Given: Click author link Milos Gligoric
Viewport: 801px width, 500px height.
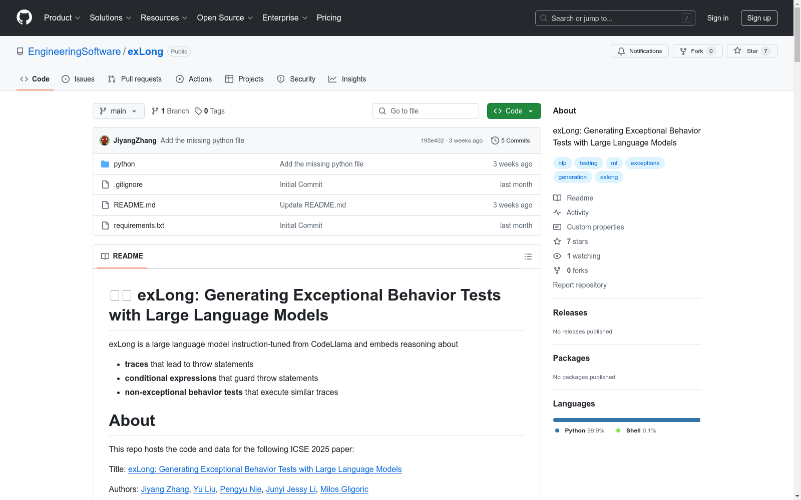Looking at the screenshot, I should 344,489.
